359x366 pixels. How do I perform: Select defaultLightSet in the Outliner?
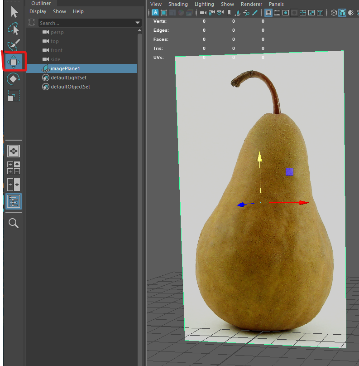coord(68,78)
